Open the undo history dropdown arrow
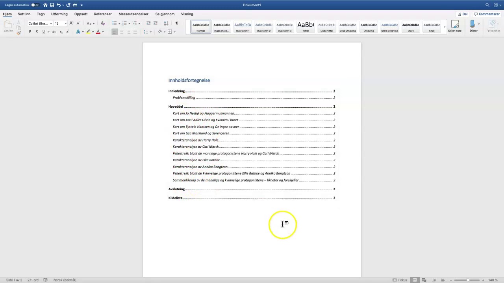The image size is (504, 283). click(x=63, y=5)
